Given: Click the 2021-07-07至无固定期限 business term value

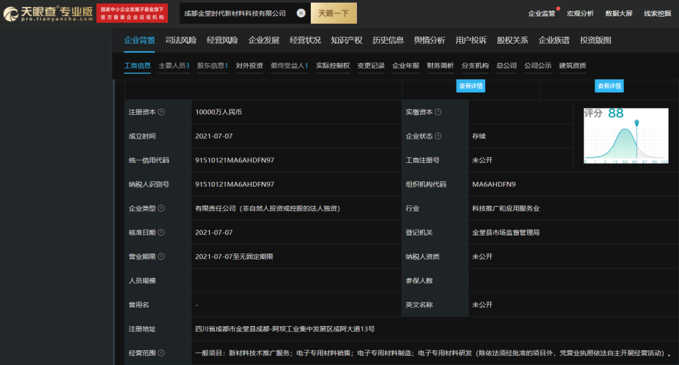Looking at the screenshot, I should click(x=234, y=256).
